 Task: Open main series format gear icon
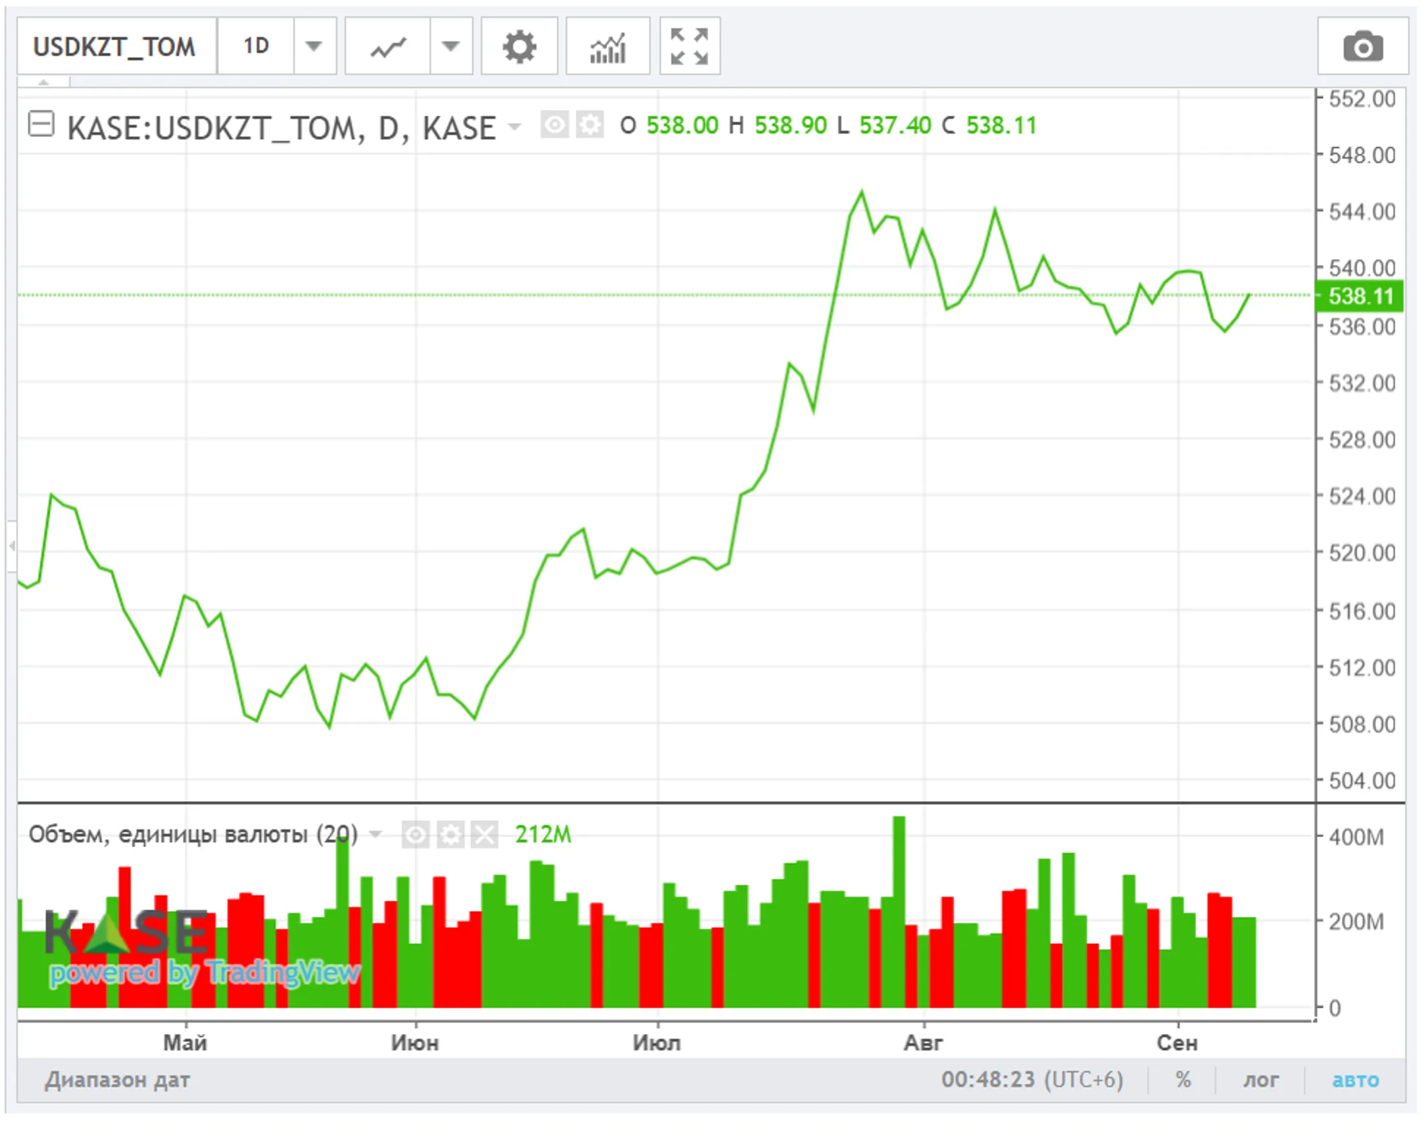click(589, 124)
